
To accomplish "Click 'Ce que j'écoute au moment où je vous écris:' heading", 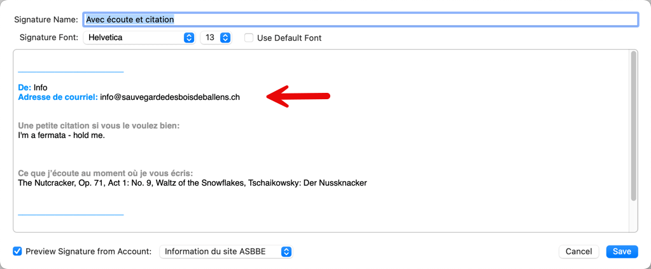I will [106, 173].
